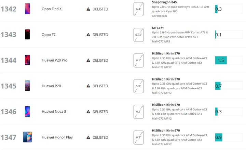Click the 6.23-inch screen size icon

click(x=138, y=35)
